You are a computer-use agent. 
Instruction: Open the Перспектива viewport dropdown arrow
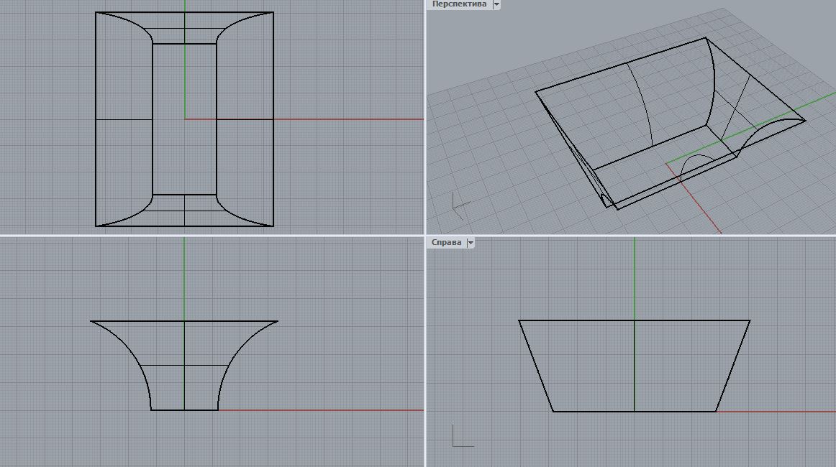click(x=496, y=4)
